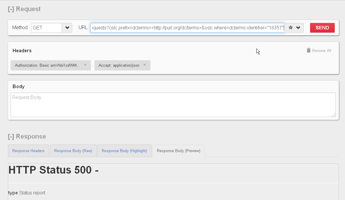Click the HTTP Status 500 heading
Image resolution: width=345 pixels, height=200 pixels.
tap(53, 170)
